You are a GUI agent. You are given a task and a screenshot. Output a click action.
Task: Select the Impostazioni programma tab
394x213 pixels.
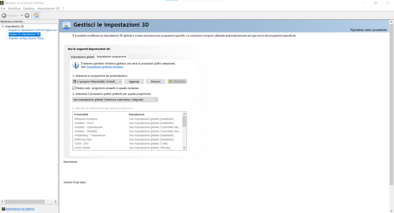click(111, 57)
